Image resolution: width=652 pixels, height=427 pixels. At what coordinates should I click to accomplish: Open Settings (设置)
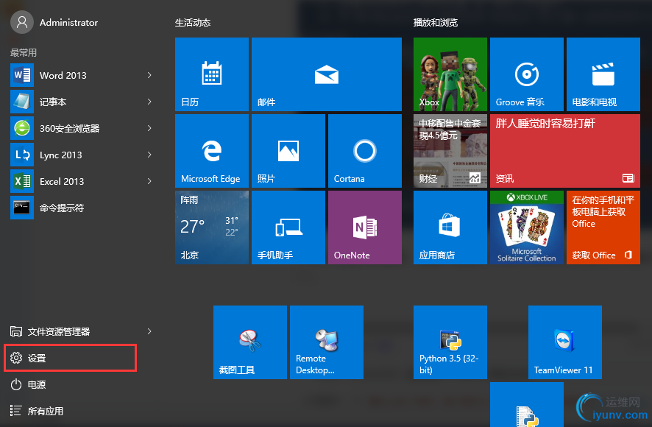pos(70,358)
